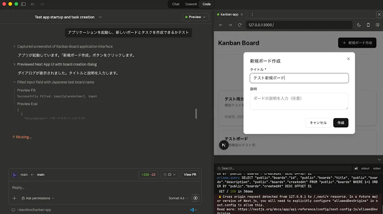This screenshot has height=214, width=383.
Task: Focus the 127.0.0.1:3000 address bar
Action: (x=299, y=25)
